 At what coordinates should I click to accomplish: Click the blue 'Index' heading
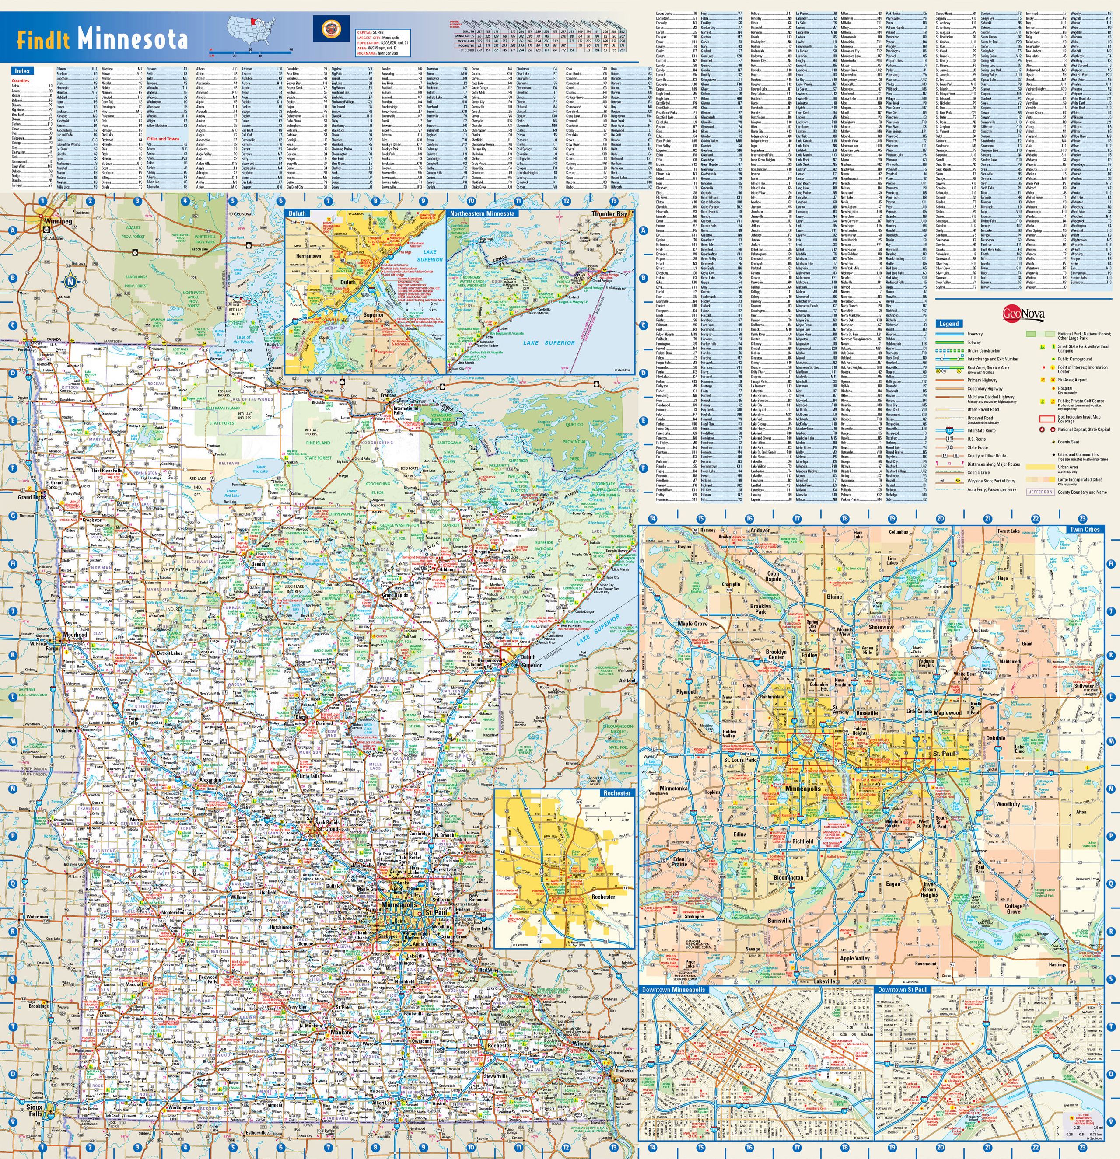coord(22,71)
